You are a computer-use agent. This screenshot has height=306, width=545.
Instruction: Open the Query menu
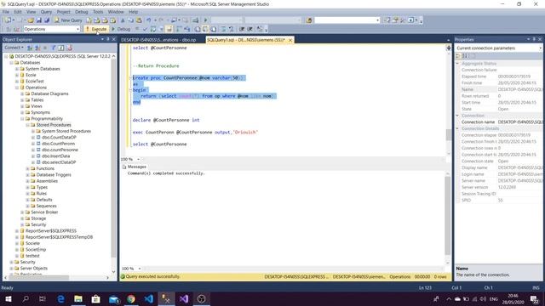[46, 12]
